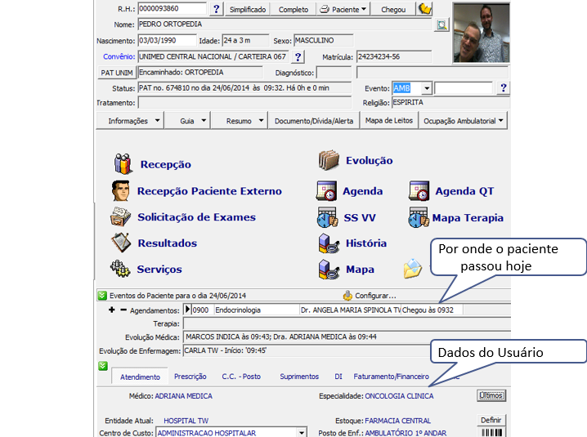587x437 pixels.
Task: Click the open envelope folder icon
Action: point(413,269)
